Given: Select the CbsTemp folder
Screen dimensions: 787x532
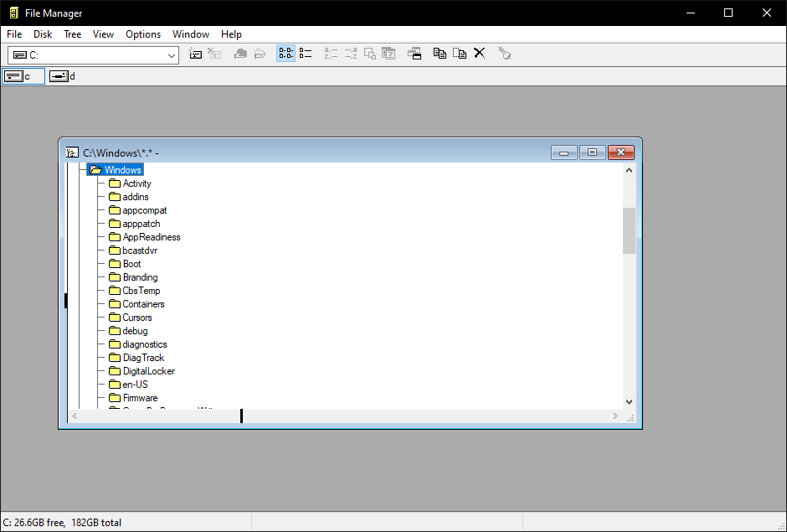Looking at the screenshot, I should (x=135, y=291).
